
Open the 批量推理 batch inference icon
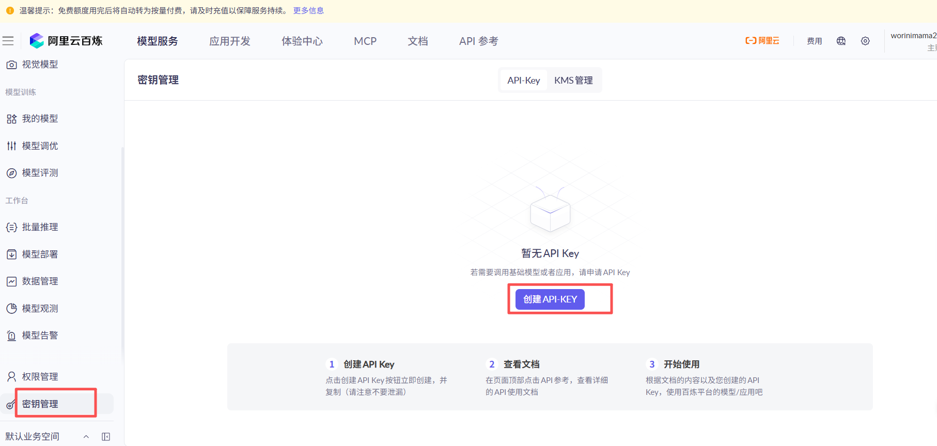11,227
